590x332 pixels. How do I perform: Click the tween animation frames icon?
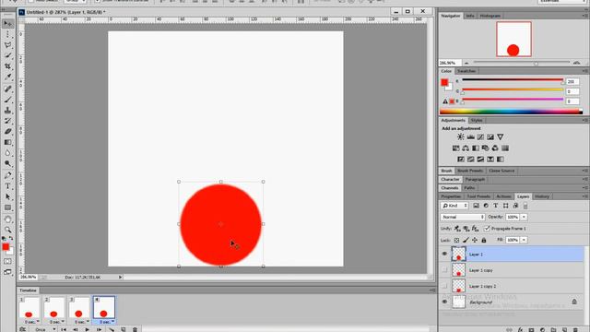[112, 329]
